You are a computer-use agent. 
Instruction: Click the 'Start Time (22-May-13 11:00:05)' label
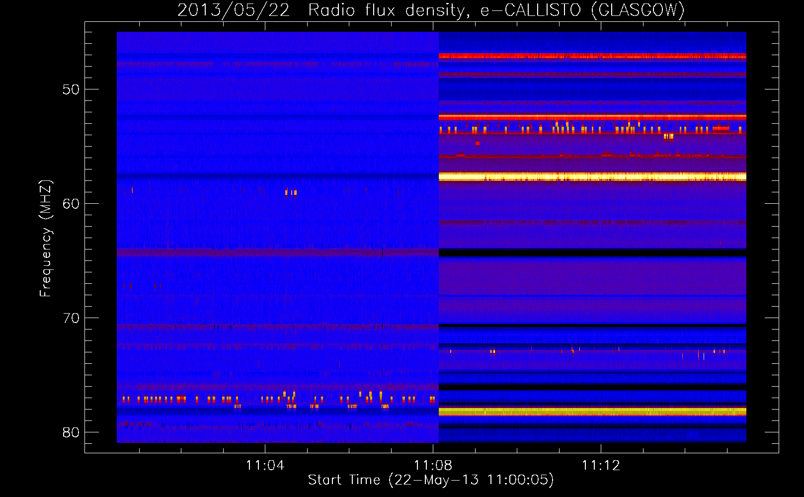[431, 480]
